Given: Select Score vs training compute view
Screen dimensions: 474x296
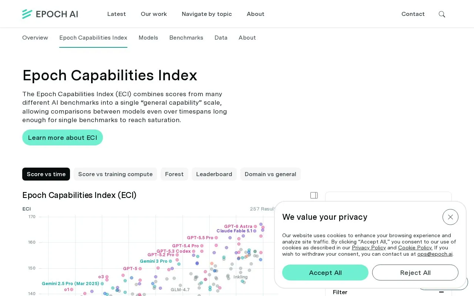Looking at the screenshot, I should point(115,174).
